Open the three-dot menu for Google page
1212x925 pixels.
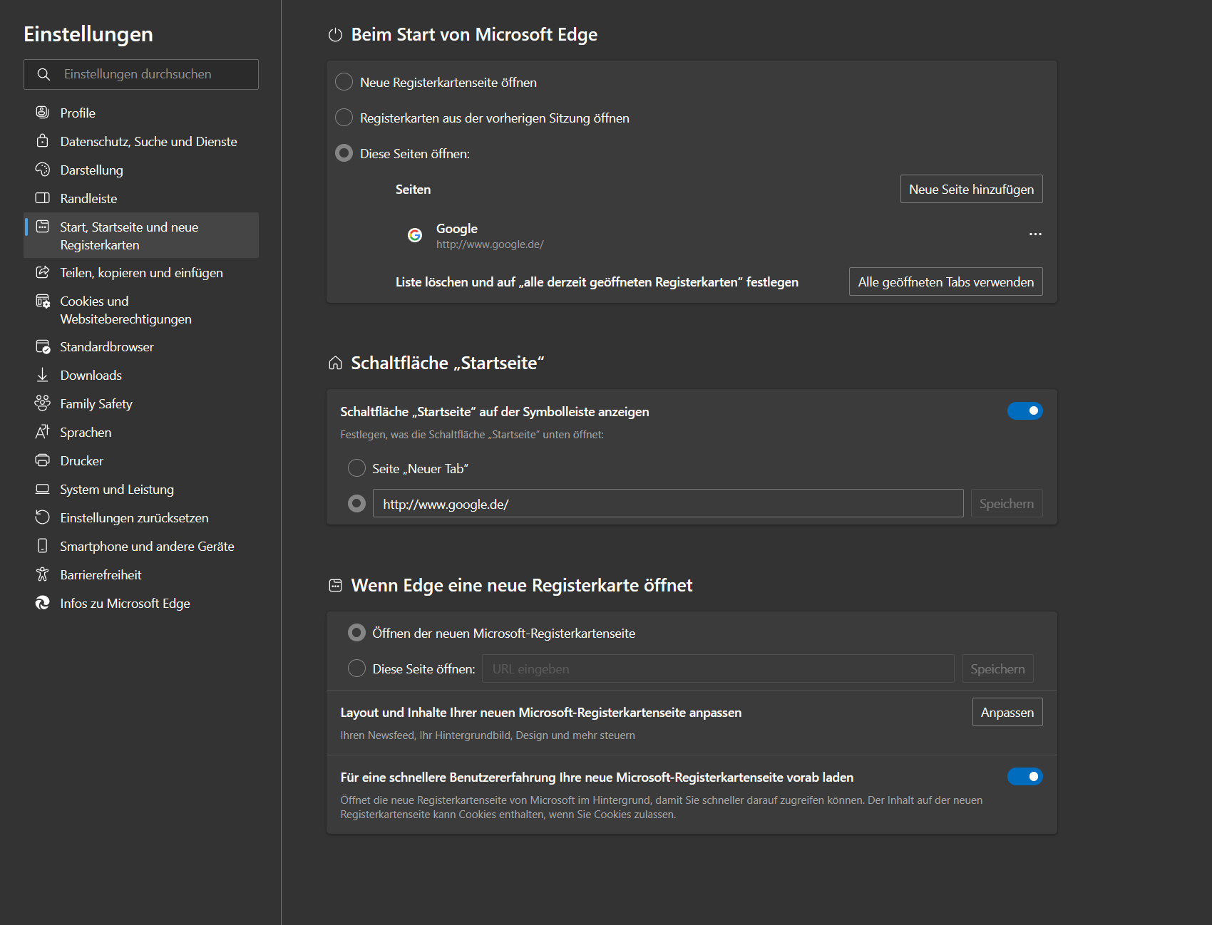pyautogui.click(x=1035, y=234)
